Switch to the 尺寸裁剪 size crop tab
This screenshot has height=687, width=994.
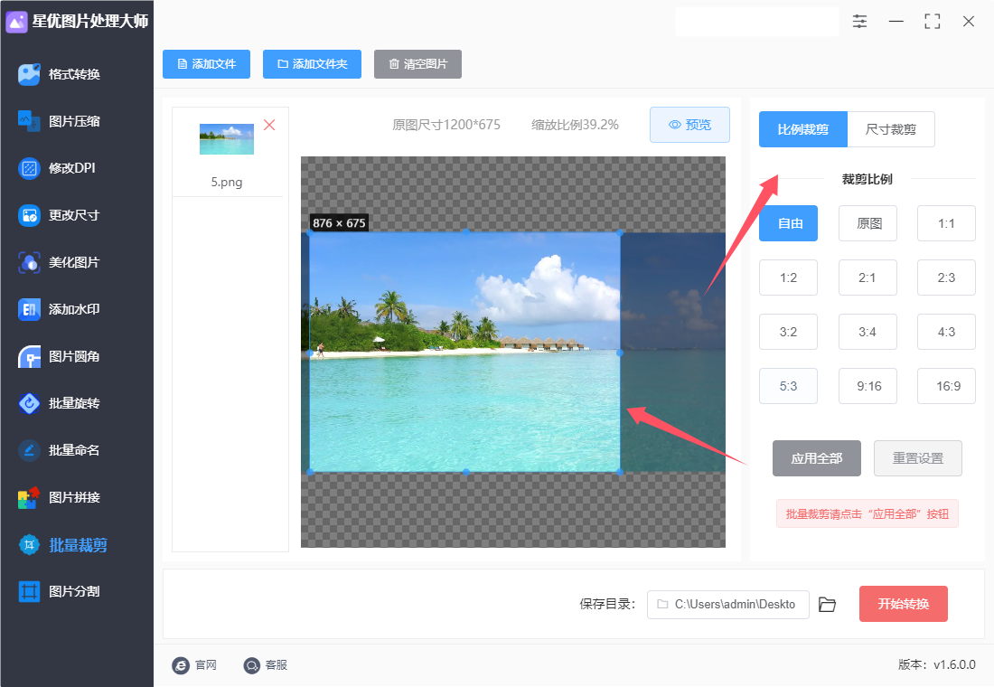click(x=891, y=129)
